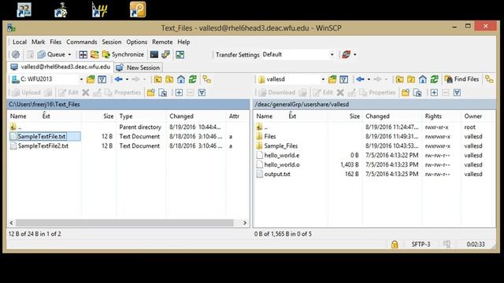
Task: Open session in PuTTY icon
Action: [x=166, y=54]
